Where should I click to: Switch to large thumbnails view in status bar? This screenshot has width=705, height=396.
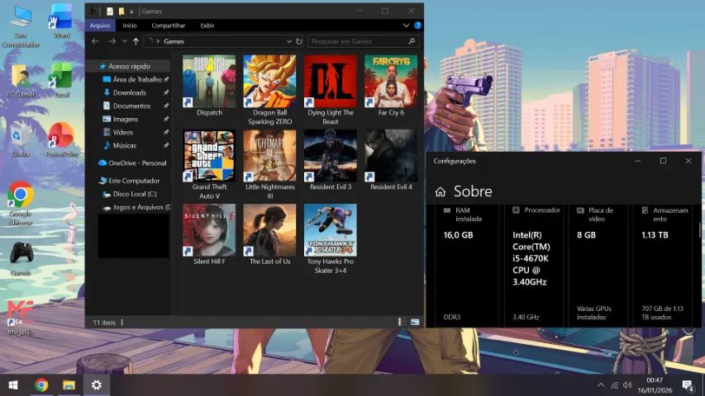coord(415,322)
